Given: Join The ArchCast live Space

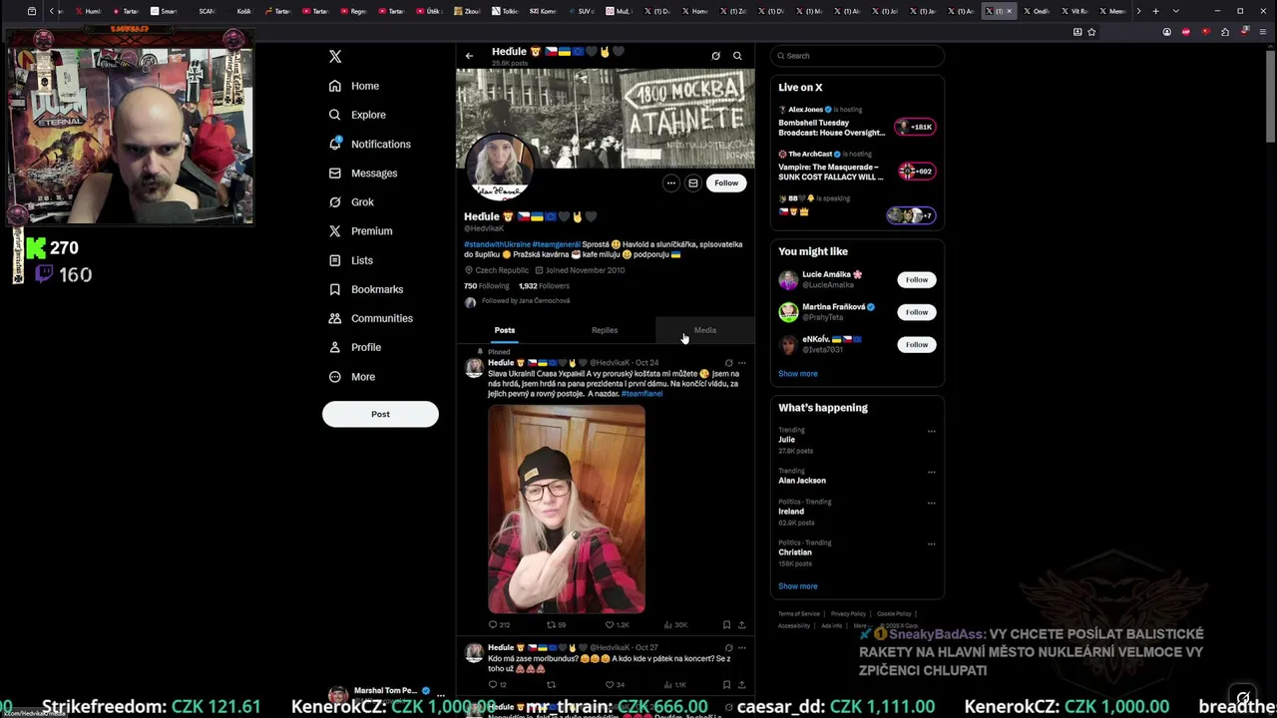Looking at the screenshot, I should 916,172.
